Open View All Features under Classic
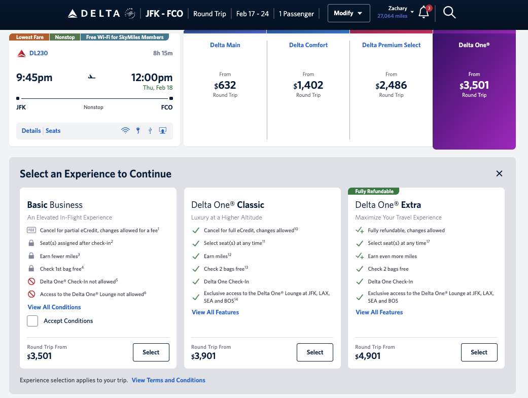 tap(215, 312)
